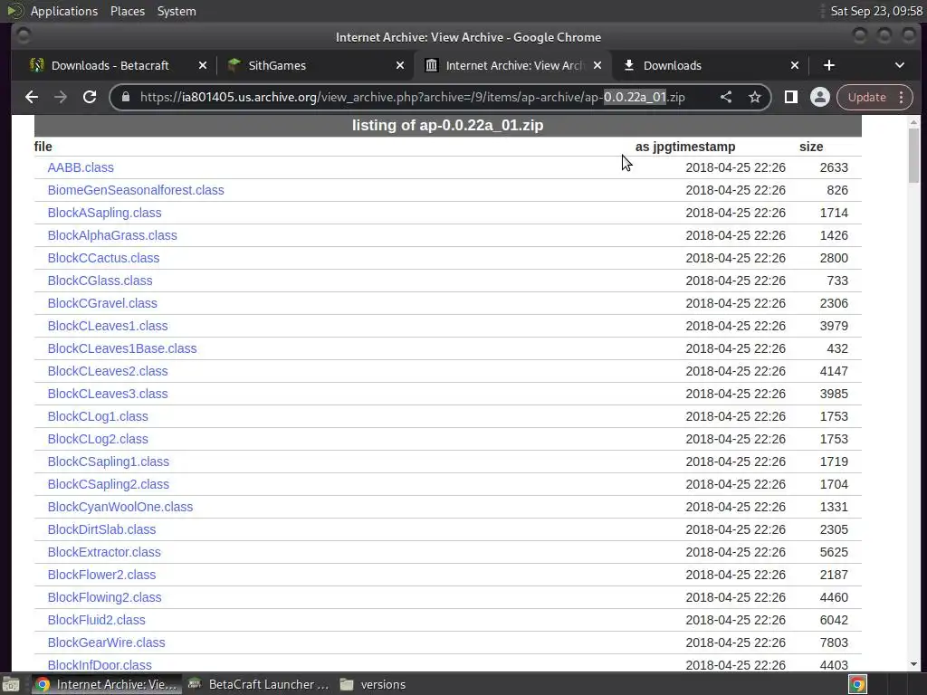This screenshot has height=695, width=927.
Task: Open BlockGearWire.class file
Action: pyautogui.click(x=107, y=643)
